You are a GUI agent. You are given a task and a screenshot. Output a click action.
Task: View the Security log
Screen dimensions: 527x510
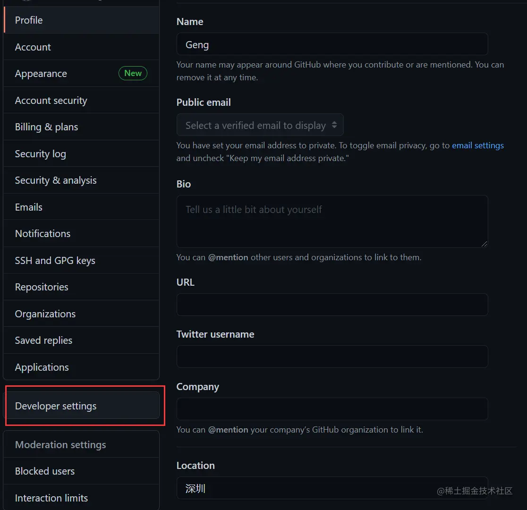coord(40,154)
